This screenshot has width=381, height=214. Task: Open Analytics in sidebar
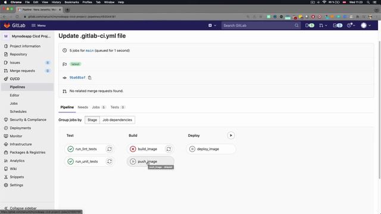pos(27,160)
